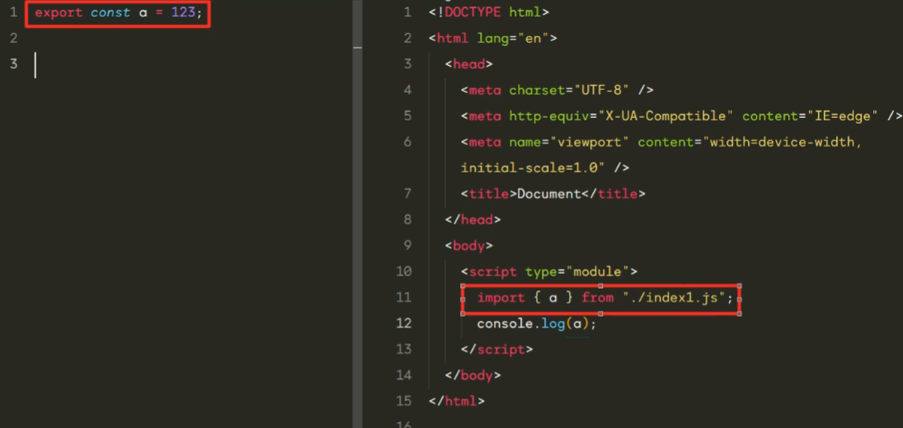Screen dimensions: 903x428
Task: Click the export keyword in left editor
Action: click(x=57, y=13)
